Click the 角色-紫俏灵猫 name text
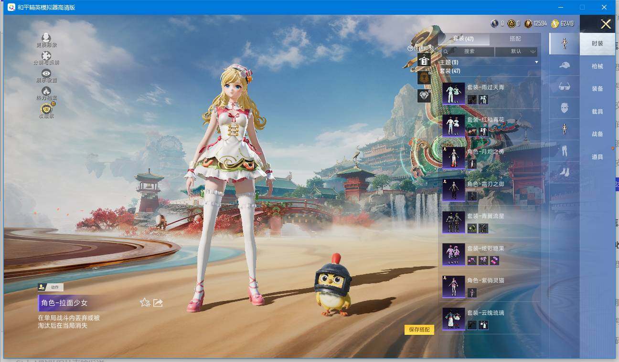Viewport: 619px width, 362px height. (x=485, y=280)
